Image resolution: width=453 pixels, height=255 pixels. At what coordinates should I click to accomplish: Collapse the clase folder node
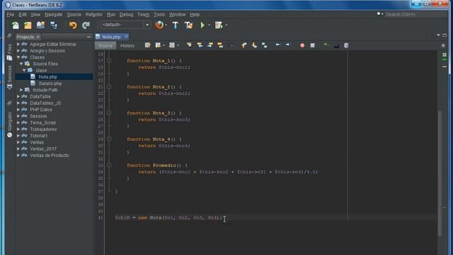point(24,70)
